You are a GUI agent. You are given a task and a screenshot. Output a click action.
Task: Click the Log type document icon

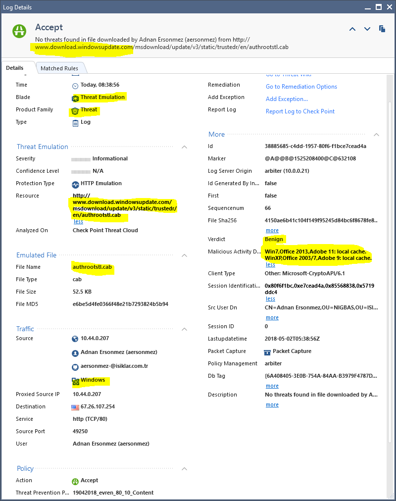point(75,123)
